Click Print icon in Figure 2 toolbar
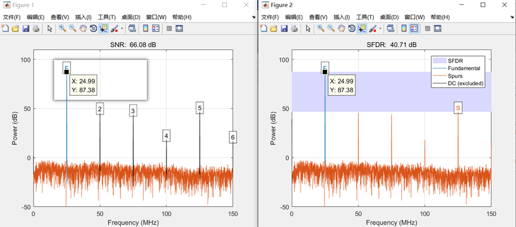 (x=294, y=29)
